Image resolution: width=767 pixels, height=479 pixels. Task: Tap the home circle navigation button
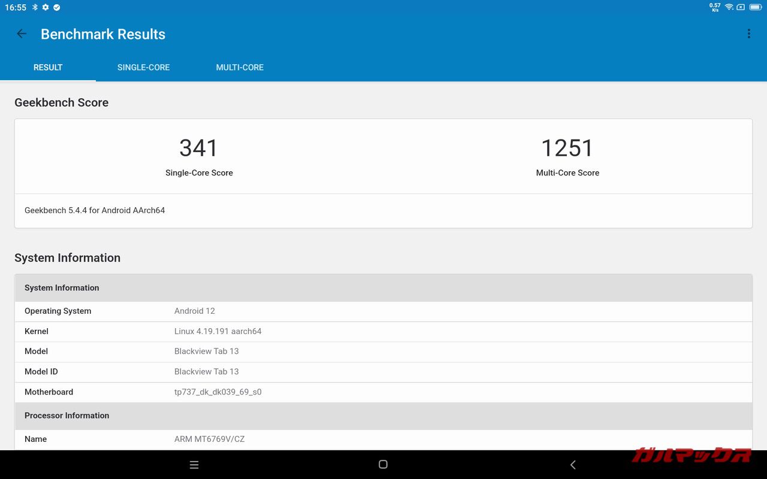click(x=383, y=464)
